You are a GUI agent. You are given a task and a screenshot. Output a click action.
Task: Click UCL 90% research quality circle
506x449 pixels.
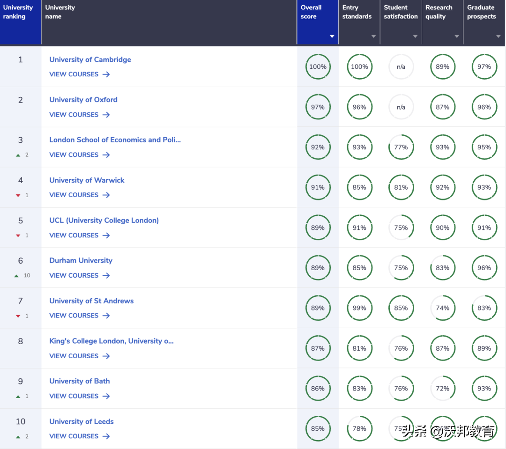point(442,228)
